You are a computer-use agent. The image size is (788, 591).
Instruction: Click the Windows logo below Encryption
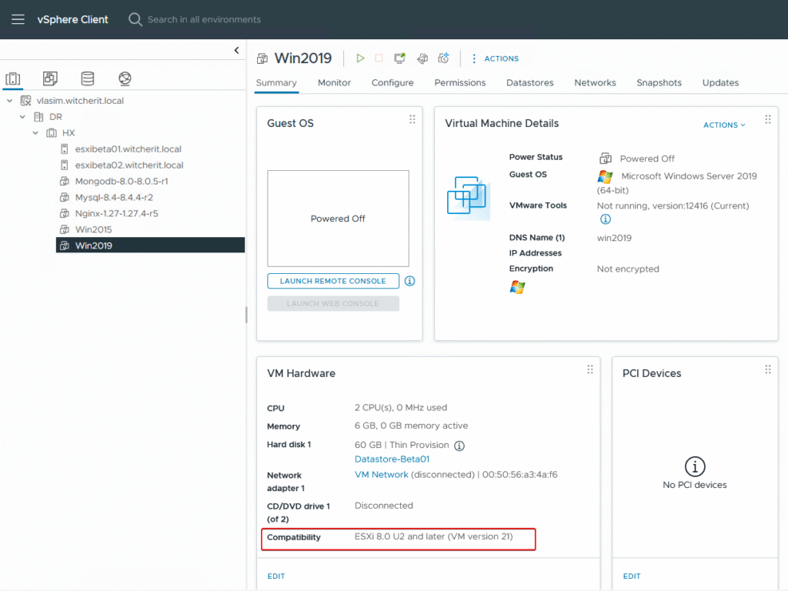517,287
